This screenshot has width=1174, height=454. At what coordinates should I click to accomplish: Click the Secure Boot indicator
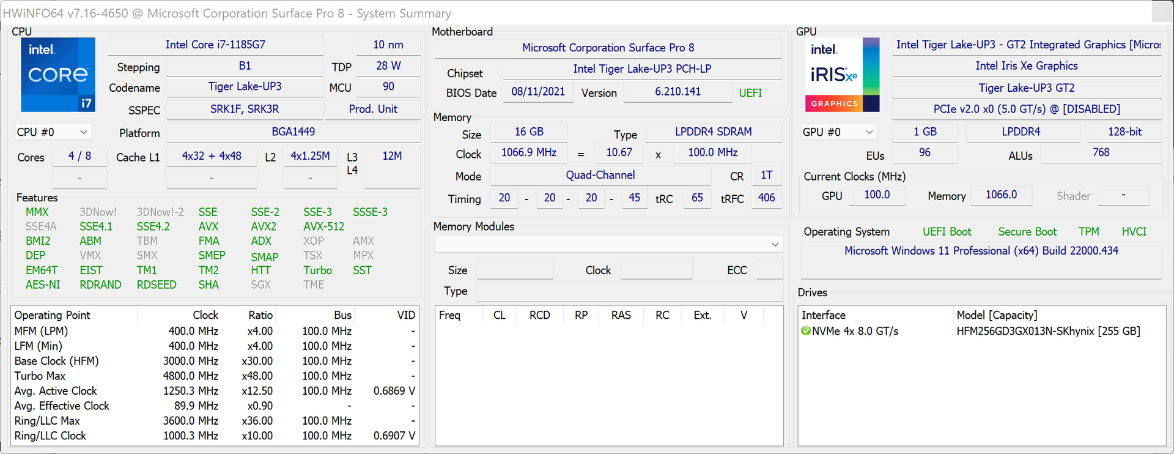[x=1027, y=232]
